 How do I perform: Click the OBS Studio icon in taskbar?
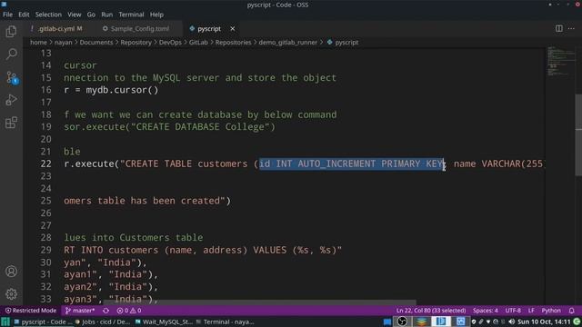point(402,322)
